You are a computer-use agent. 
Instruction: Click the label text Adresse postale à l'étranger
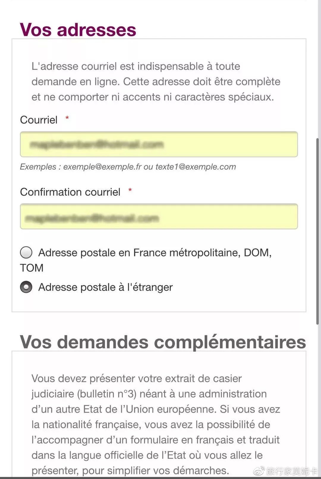[106, 287]
